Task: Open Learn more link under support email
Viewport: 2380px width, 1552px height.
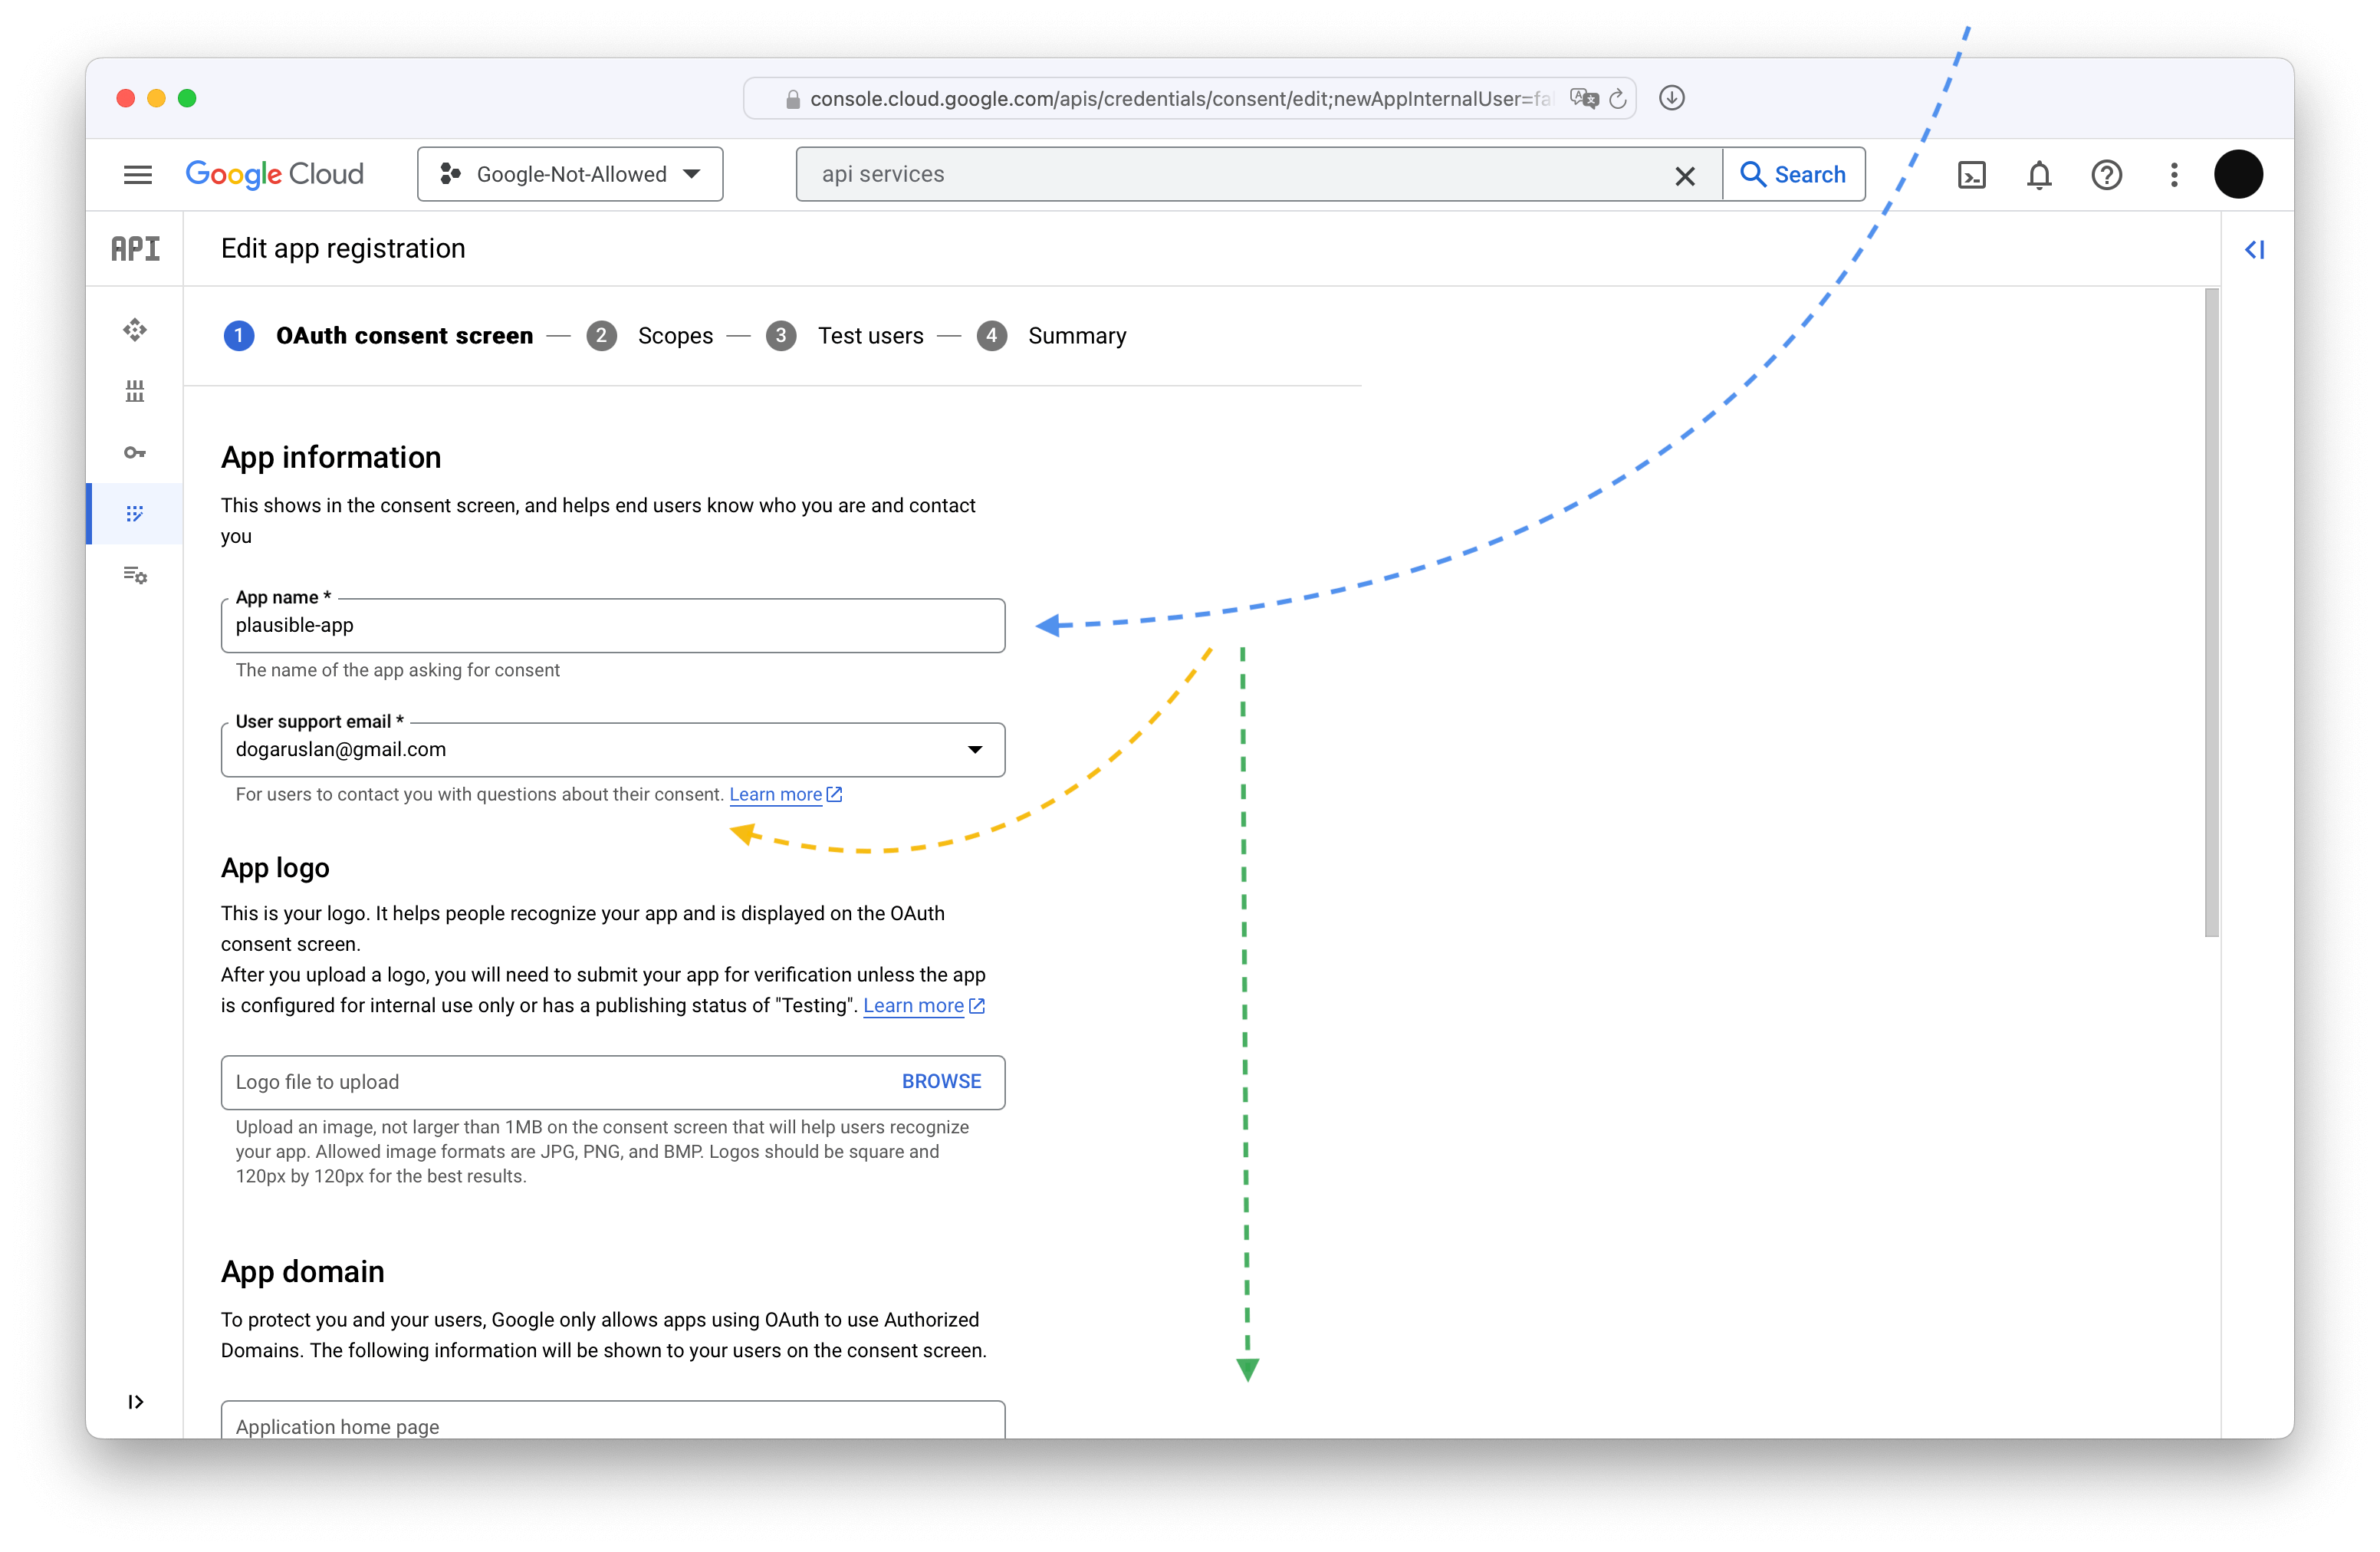Action: [x=776, y=795]
